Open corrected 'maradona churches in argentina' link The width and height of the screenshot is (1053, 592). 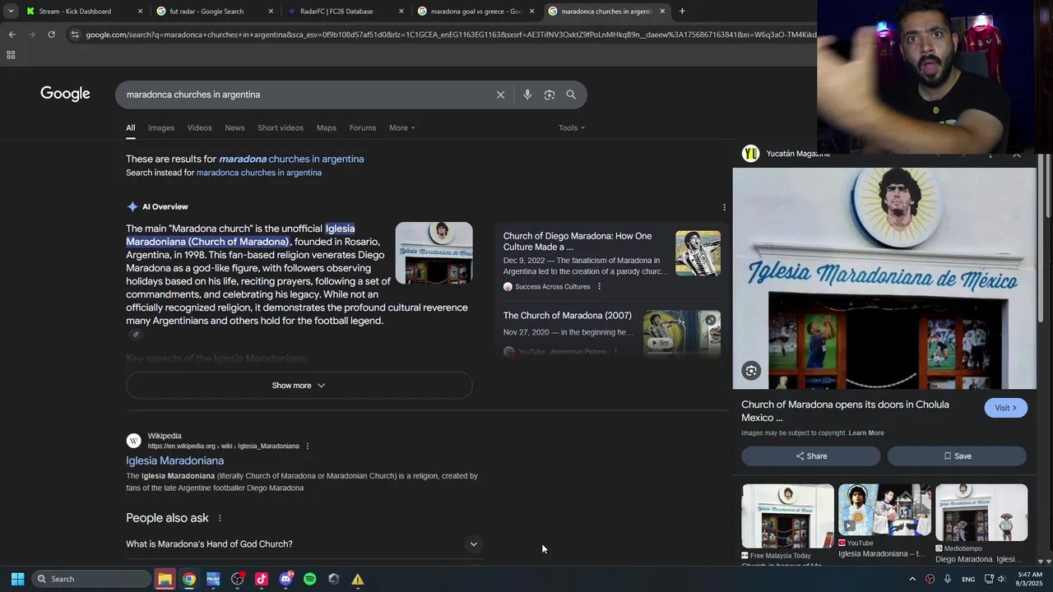(291, 159)
